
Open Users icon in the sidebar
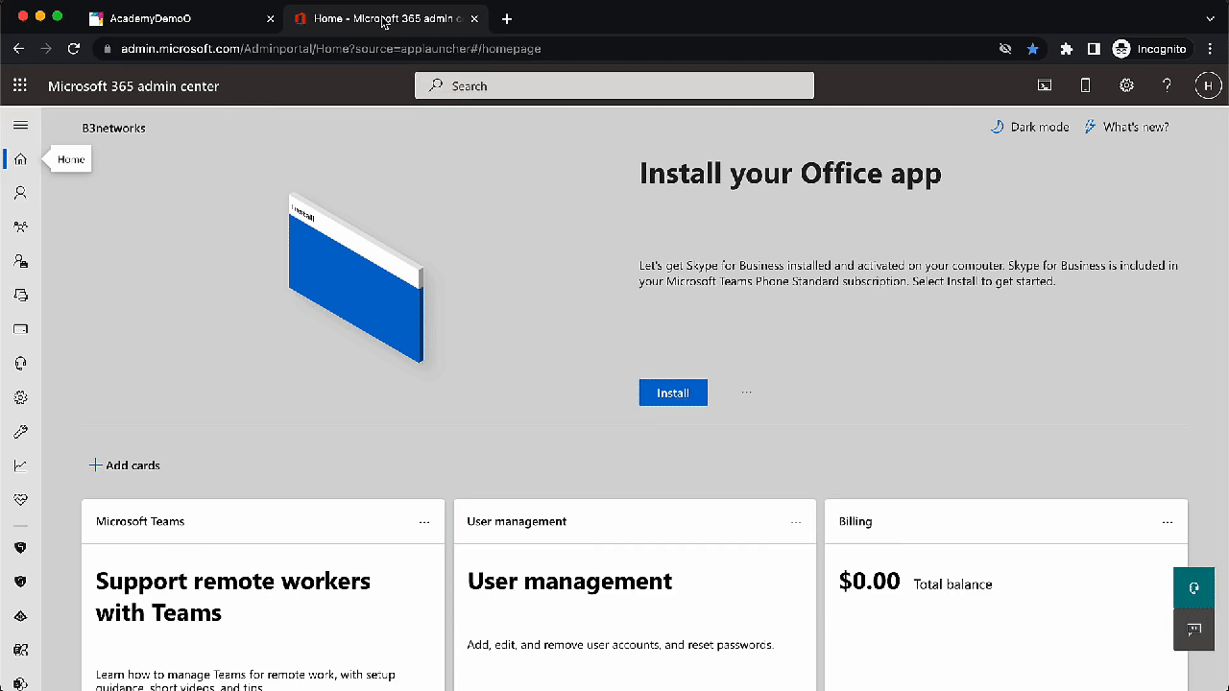(x=20, y=193)
